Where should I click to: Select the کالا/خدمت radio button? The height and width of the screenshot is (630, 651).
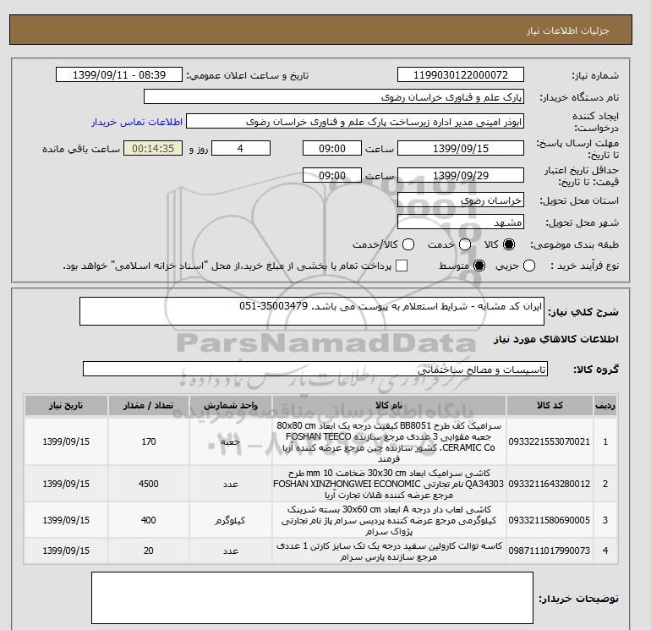point(408,244)
